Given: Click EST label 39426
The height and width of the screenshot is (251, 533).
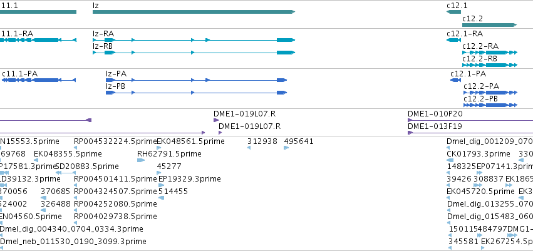Looking at the screenshot, I should (x=459, y=178).
